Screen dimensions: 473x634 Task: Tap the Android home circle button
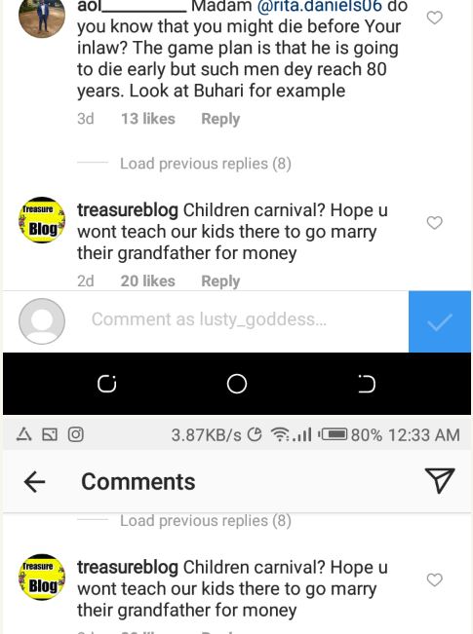(x=237, y=384)
